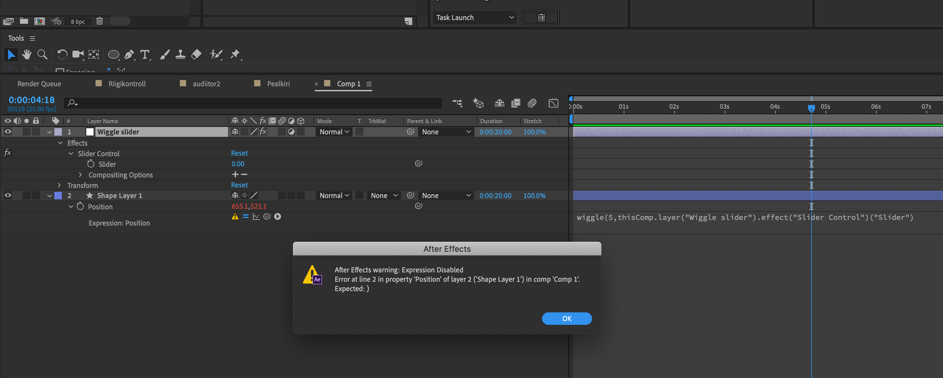
Task: Reset the Transform properties
Action: click(240, 185)
